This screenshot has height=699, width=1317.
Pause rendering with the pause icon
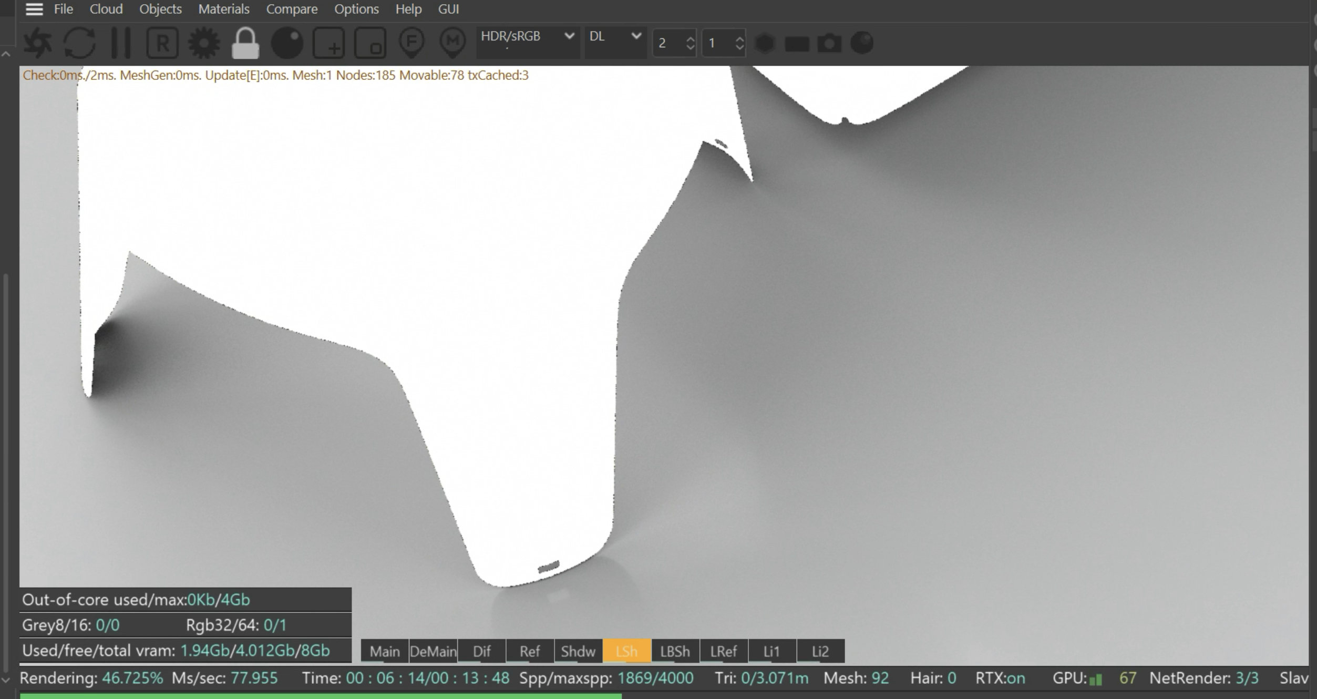tap(121, 43)
